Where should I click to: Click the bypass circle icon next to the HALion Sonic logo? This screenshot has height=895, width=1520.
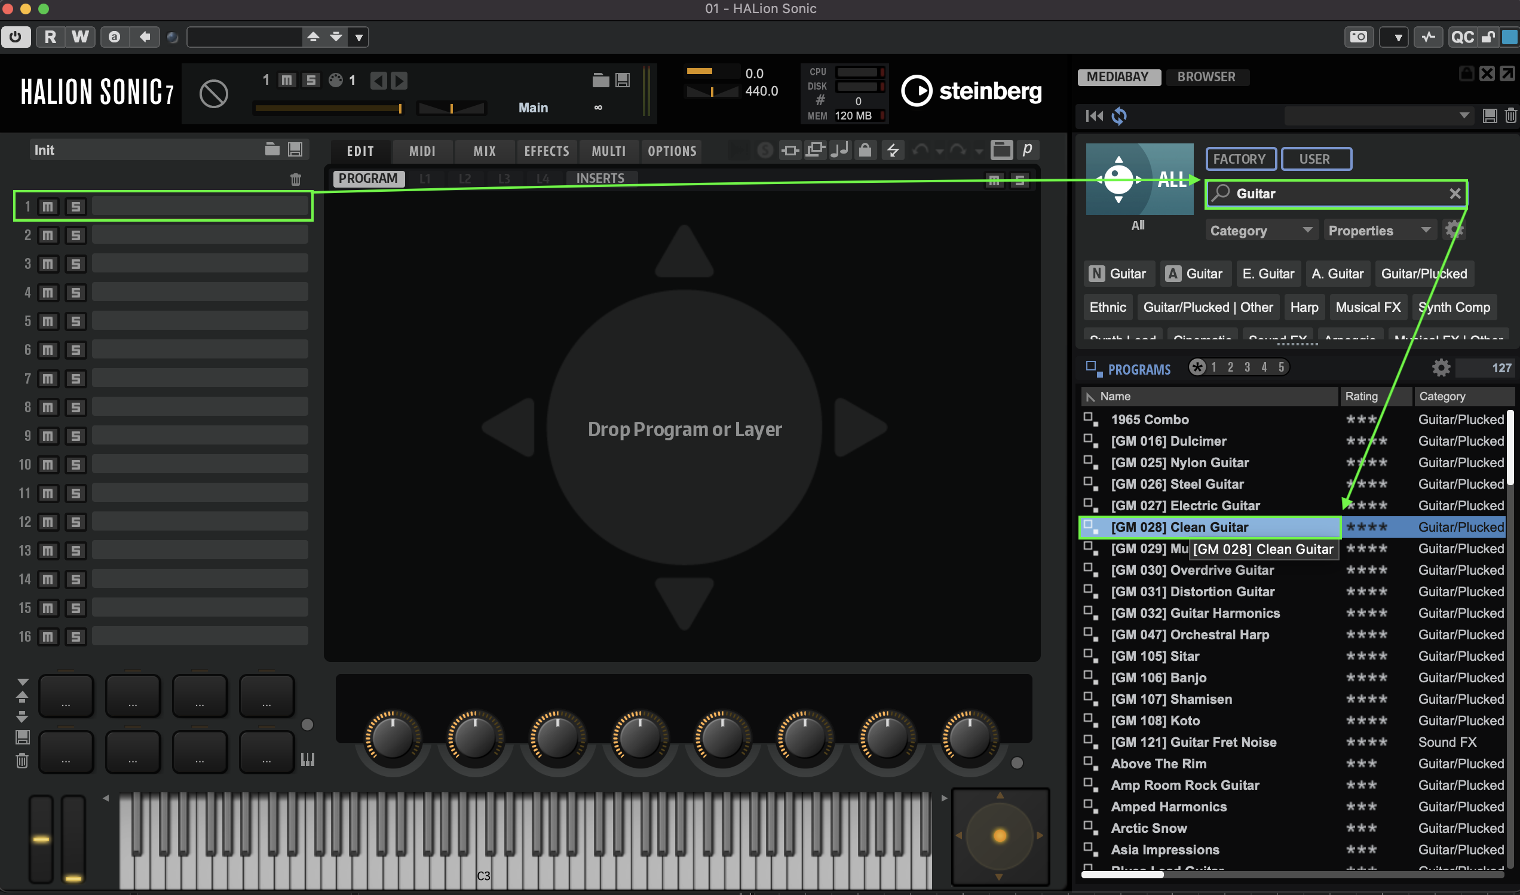point(213,93)
